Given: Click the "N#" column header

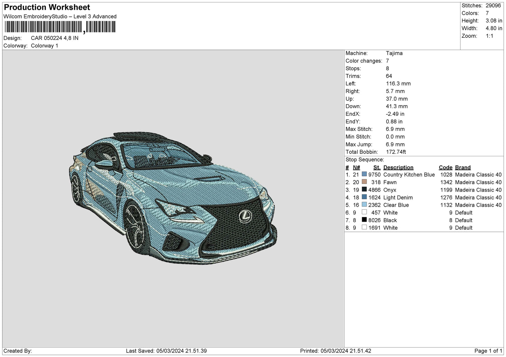Looking at the screenshot, I should 356,167.
